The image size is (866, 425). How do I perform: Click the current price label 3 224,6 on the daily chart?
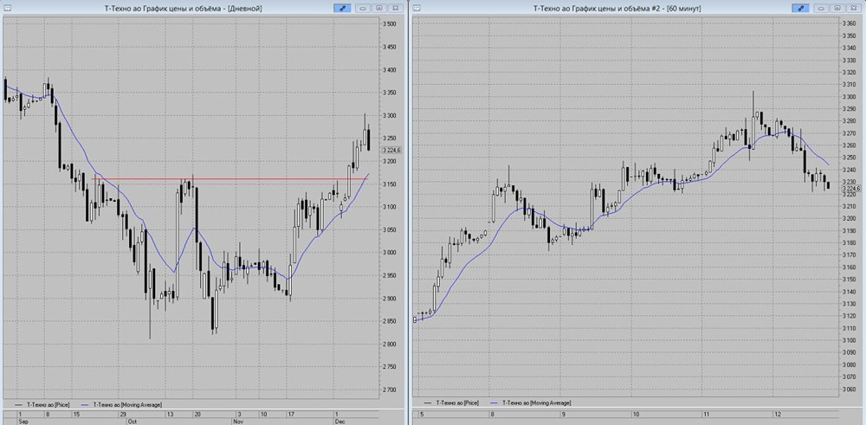click(x=391, y=150)
